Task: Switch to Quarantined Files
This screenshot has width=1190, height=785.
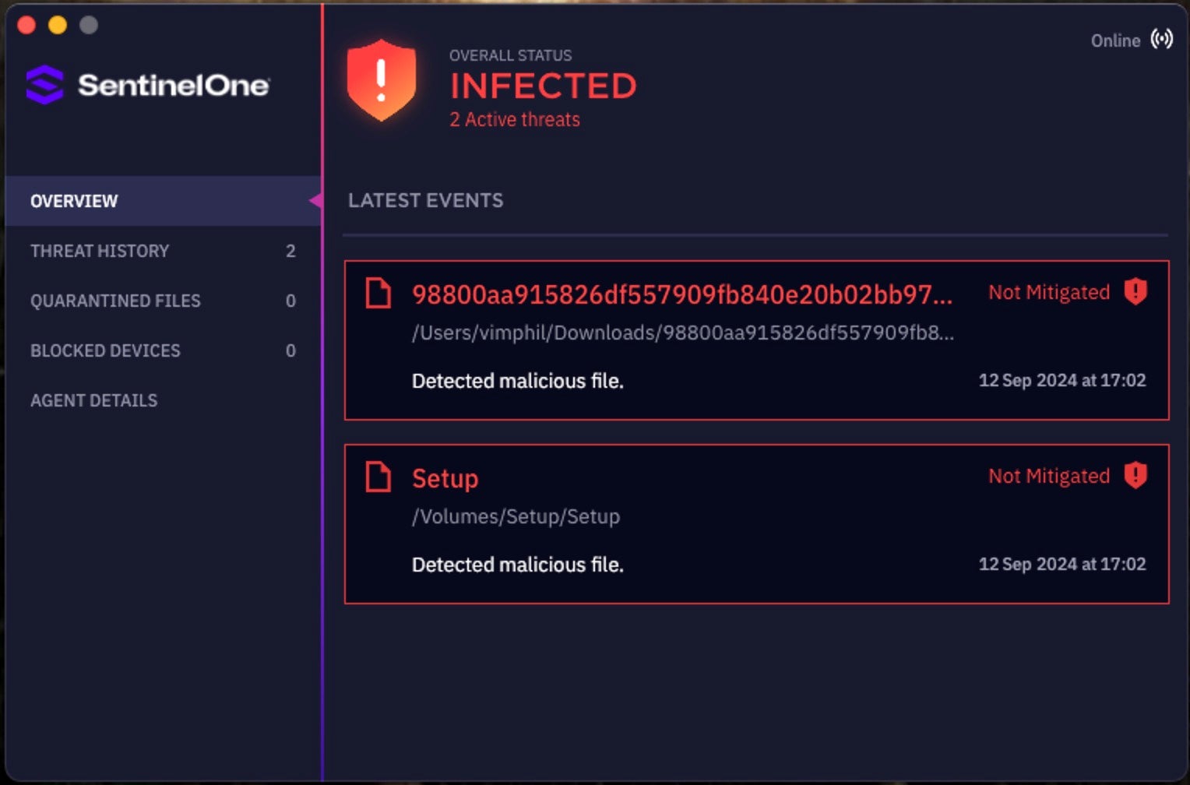Action: tap(115, 301)
